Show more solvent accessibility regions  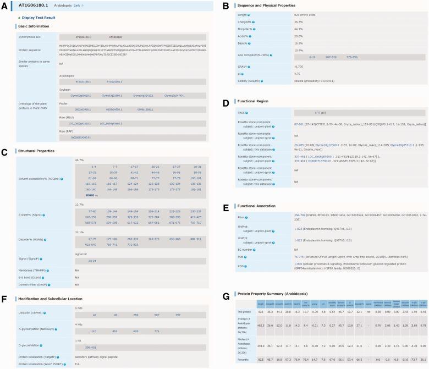pos(92,195)
